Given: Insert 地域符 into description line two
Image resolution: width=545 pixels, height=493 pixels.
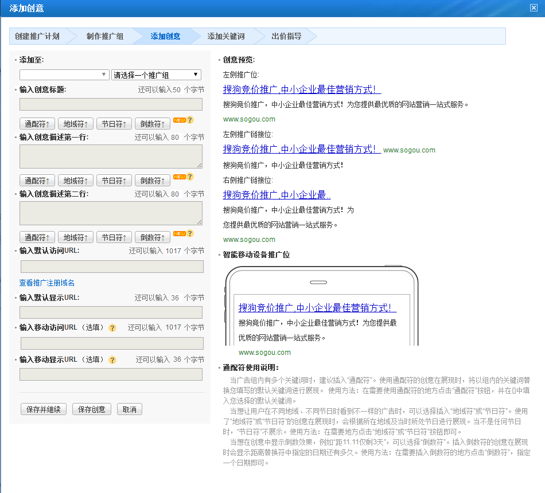Looking at the screenshot, I should pyautogui.click(x=75, y=237).
